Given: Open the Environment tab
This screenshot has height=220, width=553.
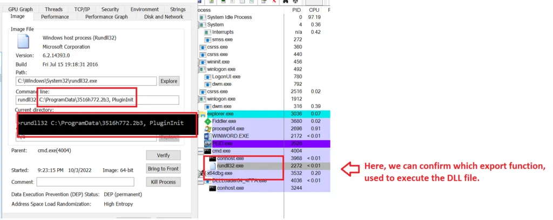Looking at the screenshot, I should pyautogui.click(x=145, y=10).
